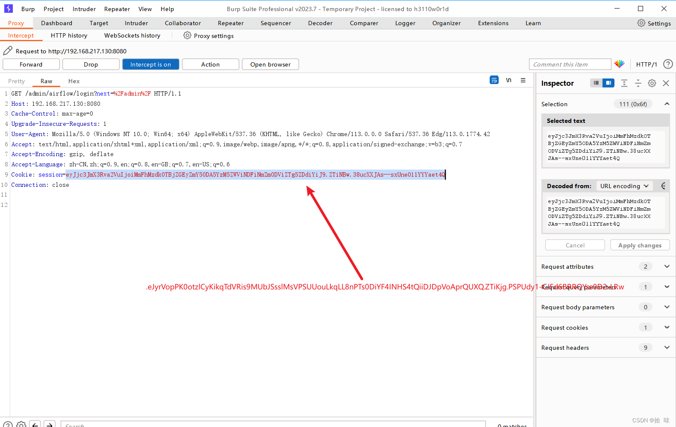The image size is (676, 427).
Task: Click the pencil icon beside the request URL
Action: [8, 51]
